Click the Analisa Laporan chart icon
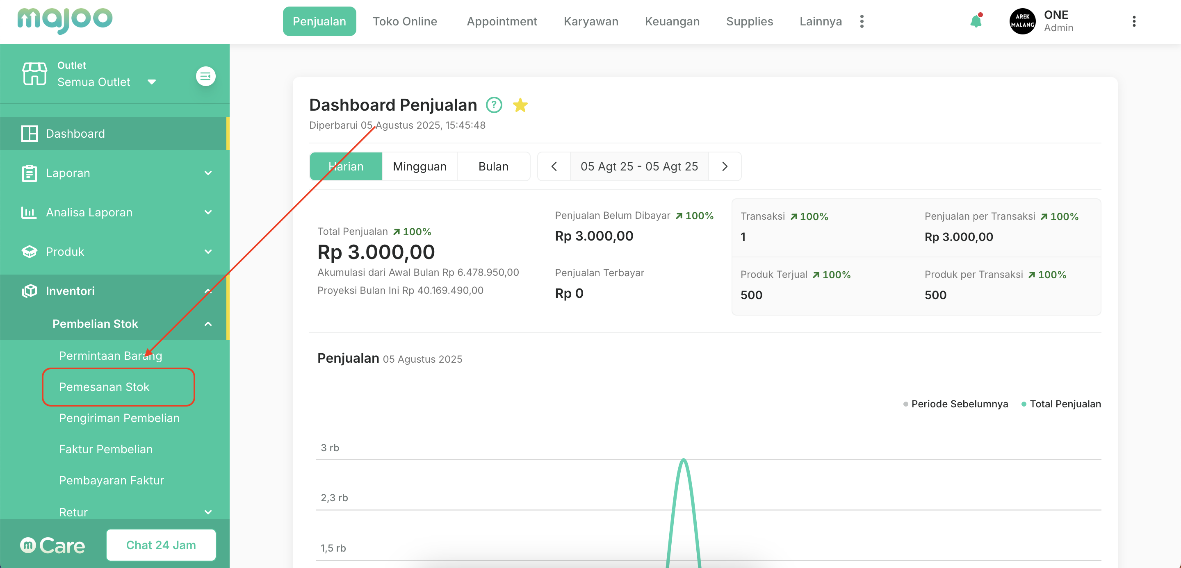This screenshot has width=1181, height=568. coord(29,213)
